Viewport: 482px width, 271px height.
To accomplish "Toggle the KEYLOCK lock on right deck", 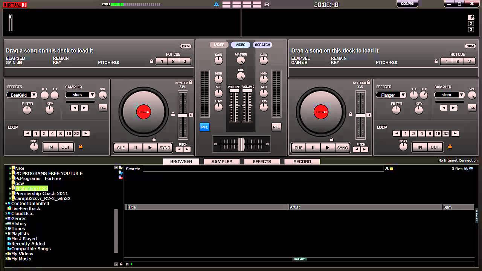I will tap(368, 82).
